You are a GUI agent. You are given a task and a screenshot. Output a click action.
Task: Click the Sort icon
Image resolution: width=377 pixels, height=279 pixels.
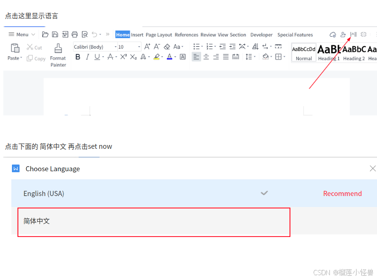pyautogui.click(x=255, y=46)
